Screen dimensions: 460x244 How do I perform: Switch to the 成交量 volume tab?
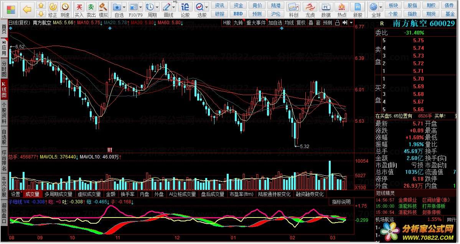coord(32,194)
